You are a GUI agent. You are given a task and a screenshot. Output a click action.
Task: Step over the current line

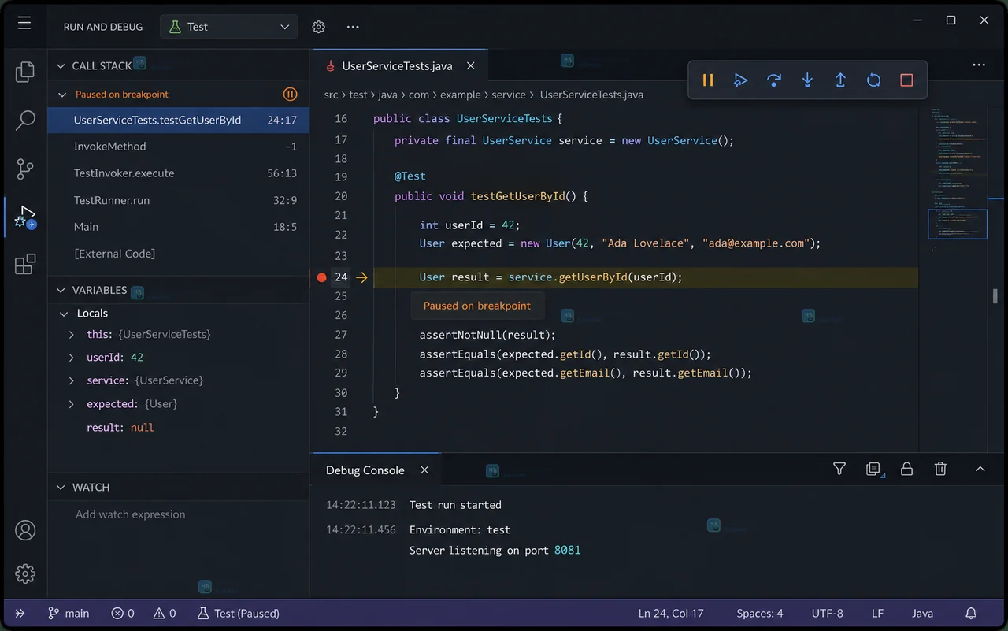(x=774, y=80)
